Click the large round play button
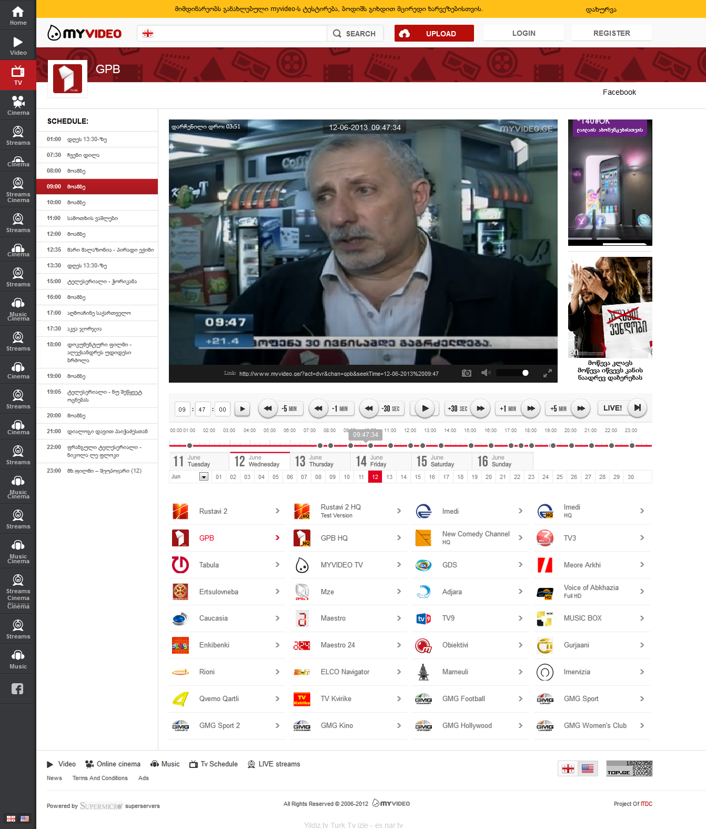 point(425,408)
